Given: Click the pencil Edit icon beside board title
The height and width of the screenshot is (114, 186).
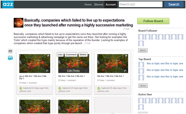Looking at the screenshot, I should click(124, 29).
